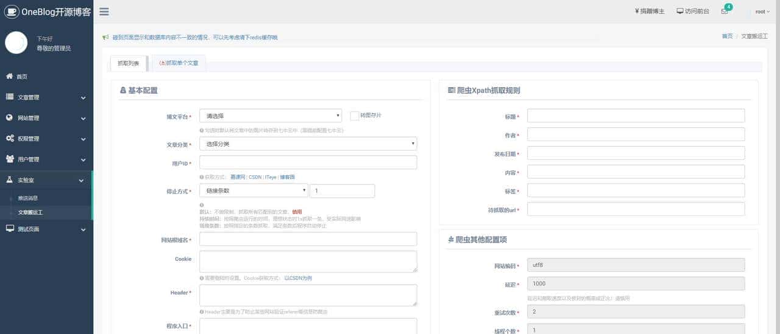Click the 程序入口 textarea

308,326
